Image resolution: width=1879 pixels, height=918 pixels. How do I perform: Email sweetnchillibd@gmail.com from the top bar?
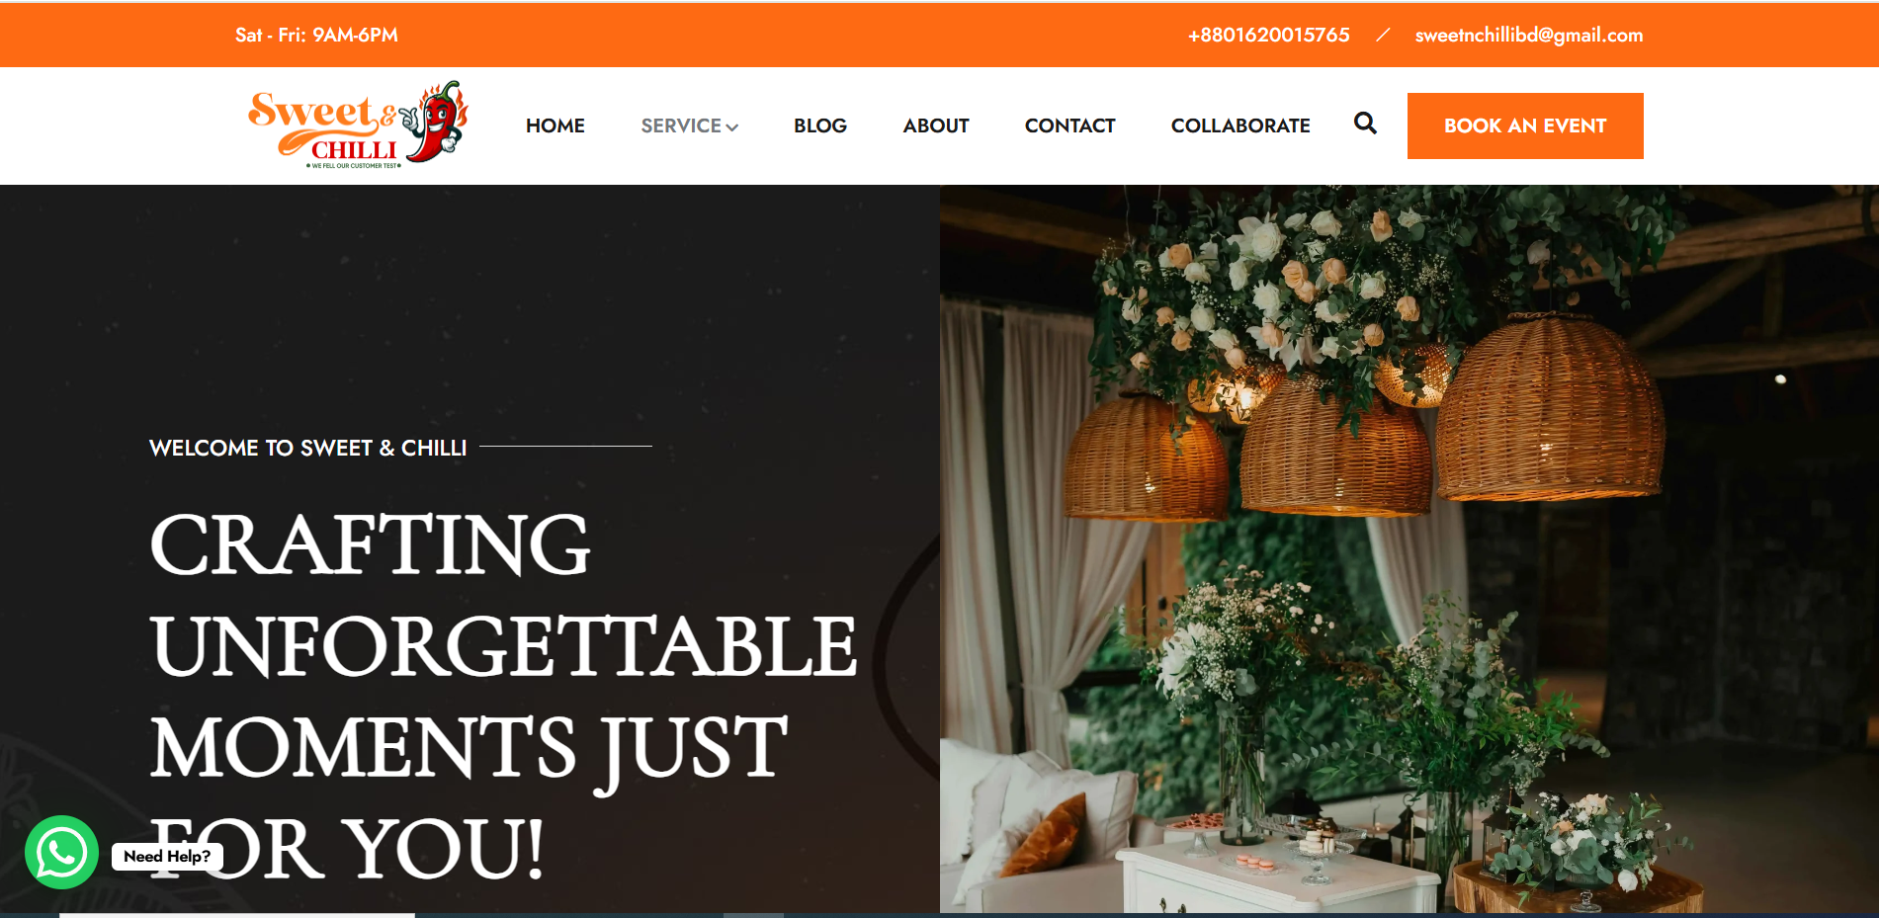click(1529, 35)
